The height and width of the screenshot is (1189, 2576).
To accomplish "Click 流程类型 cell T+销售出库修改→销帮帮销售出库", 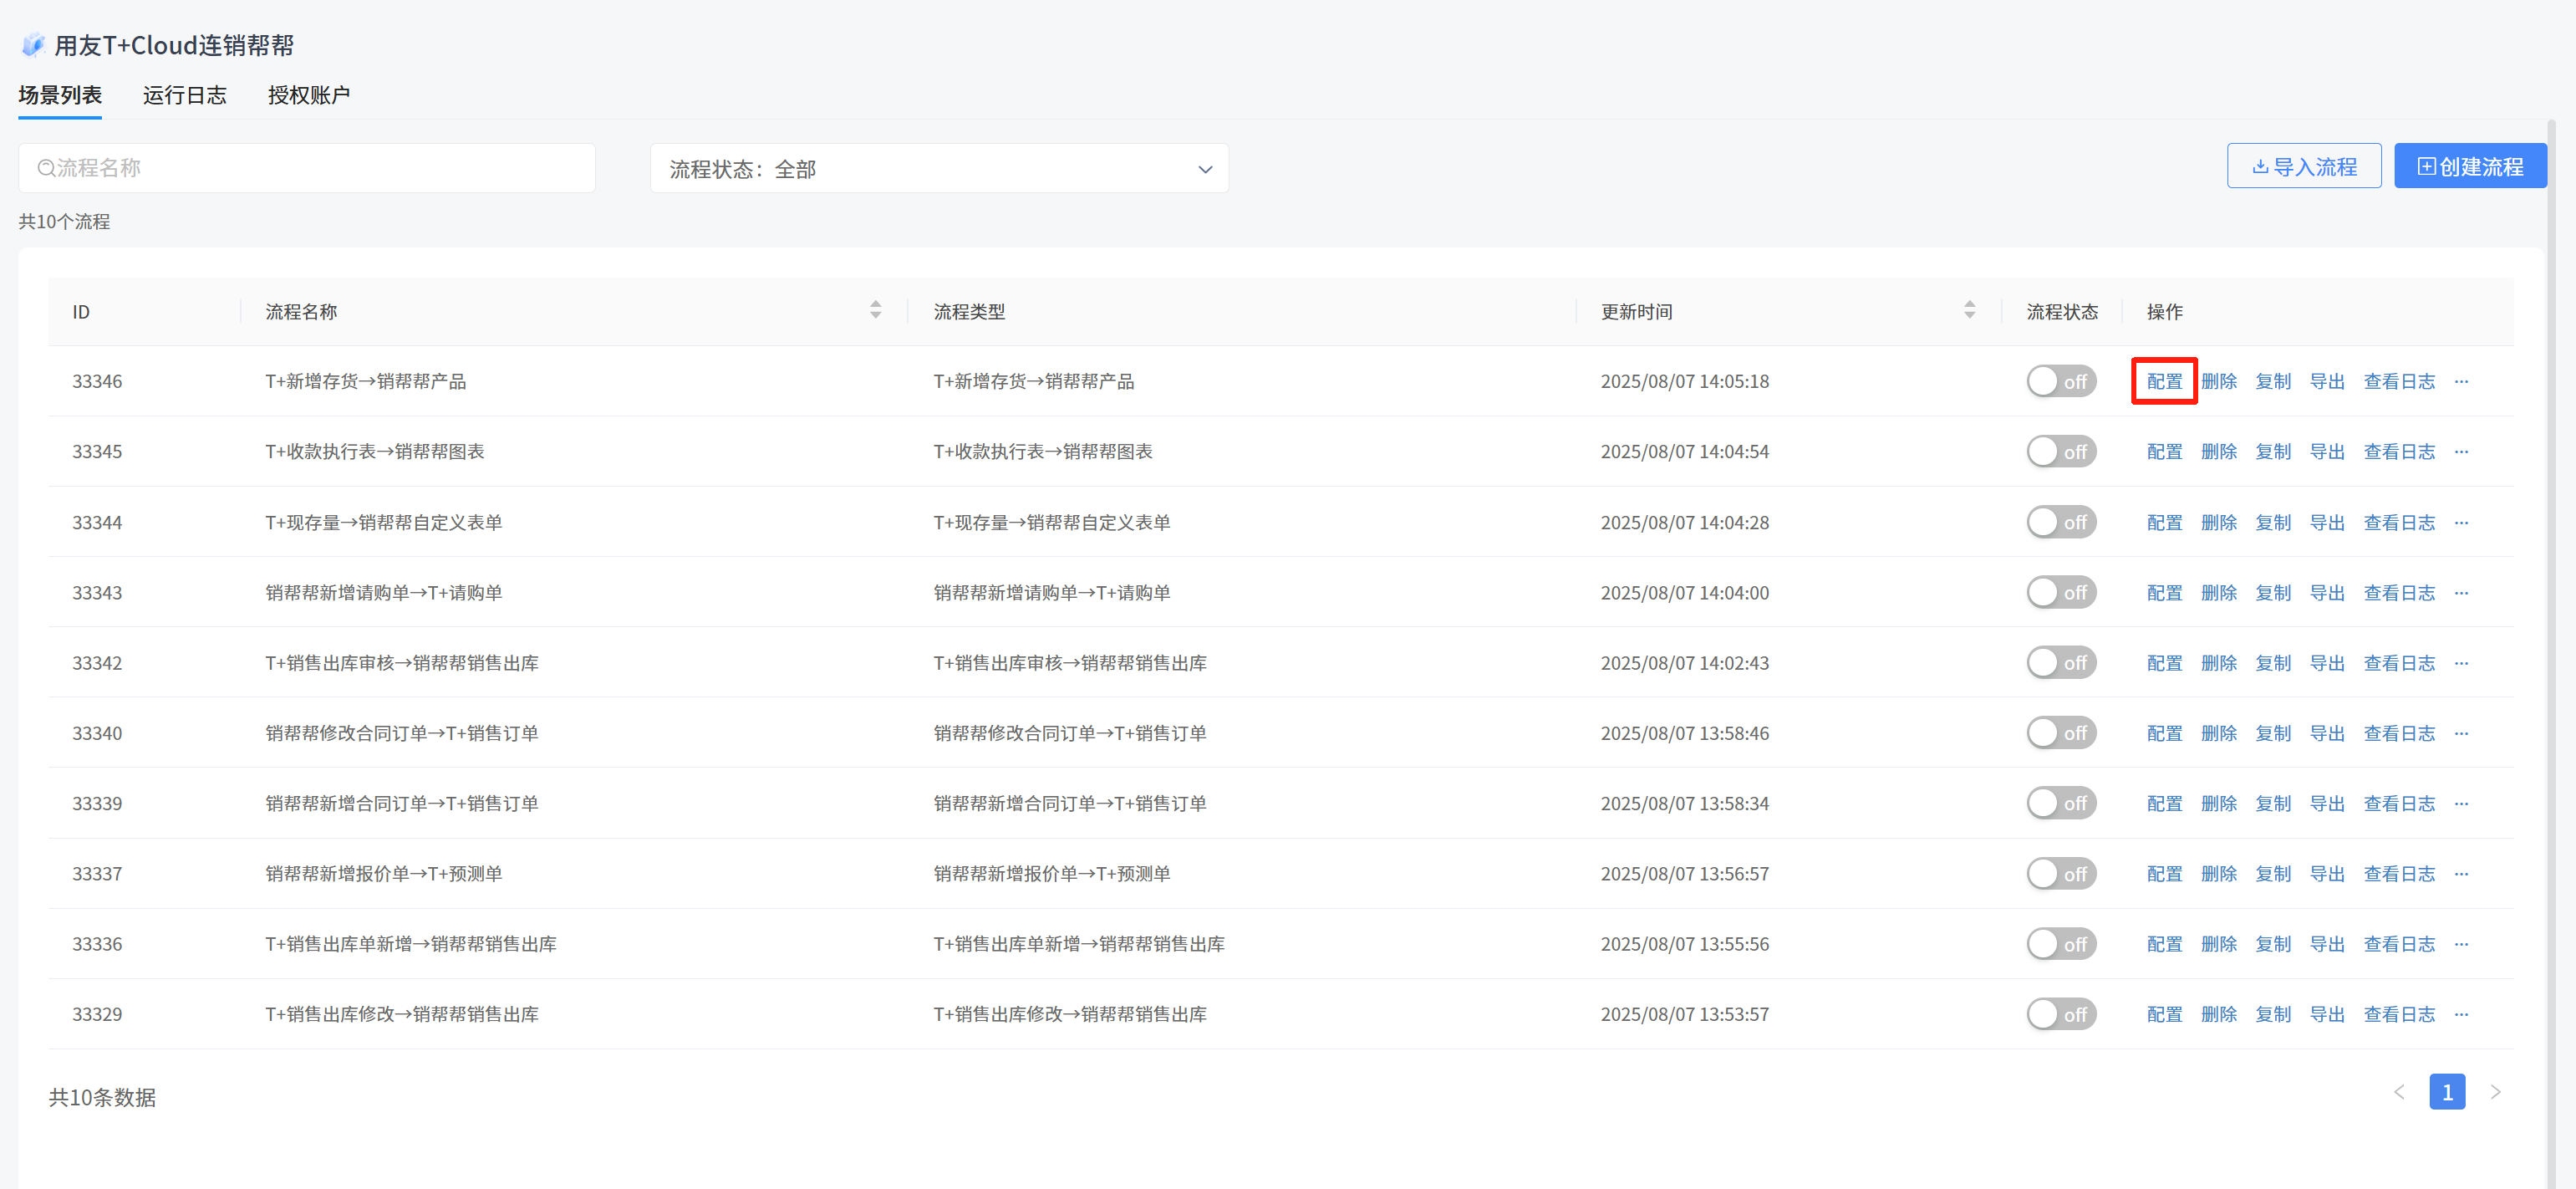I will 1069,1014.
